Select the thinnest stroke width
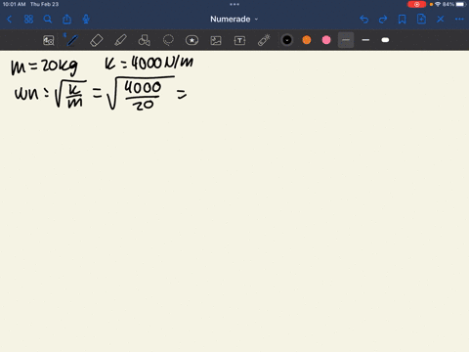The width and height of the screenshot is (469, 352). pos(346,40)
